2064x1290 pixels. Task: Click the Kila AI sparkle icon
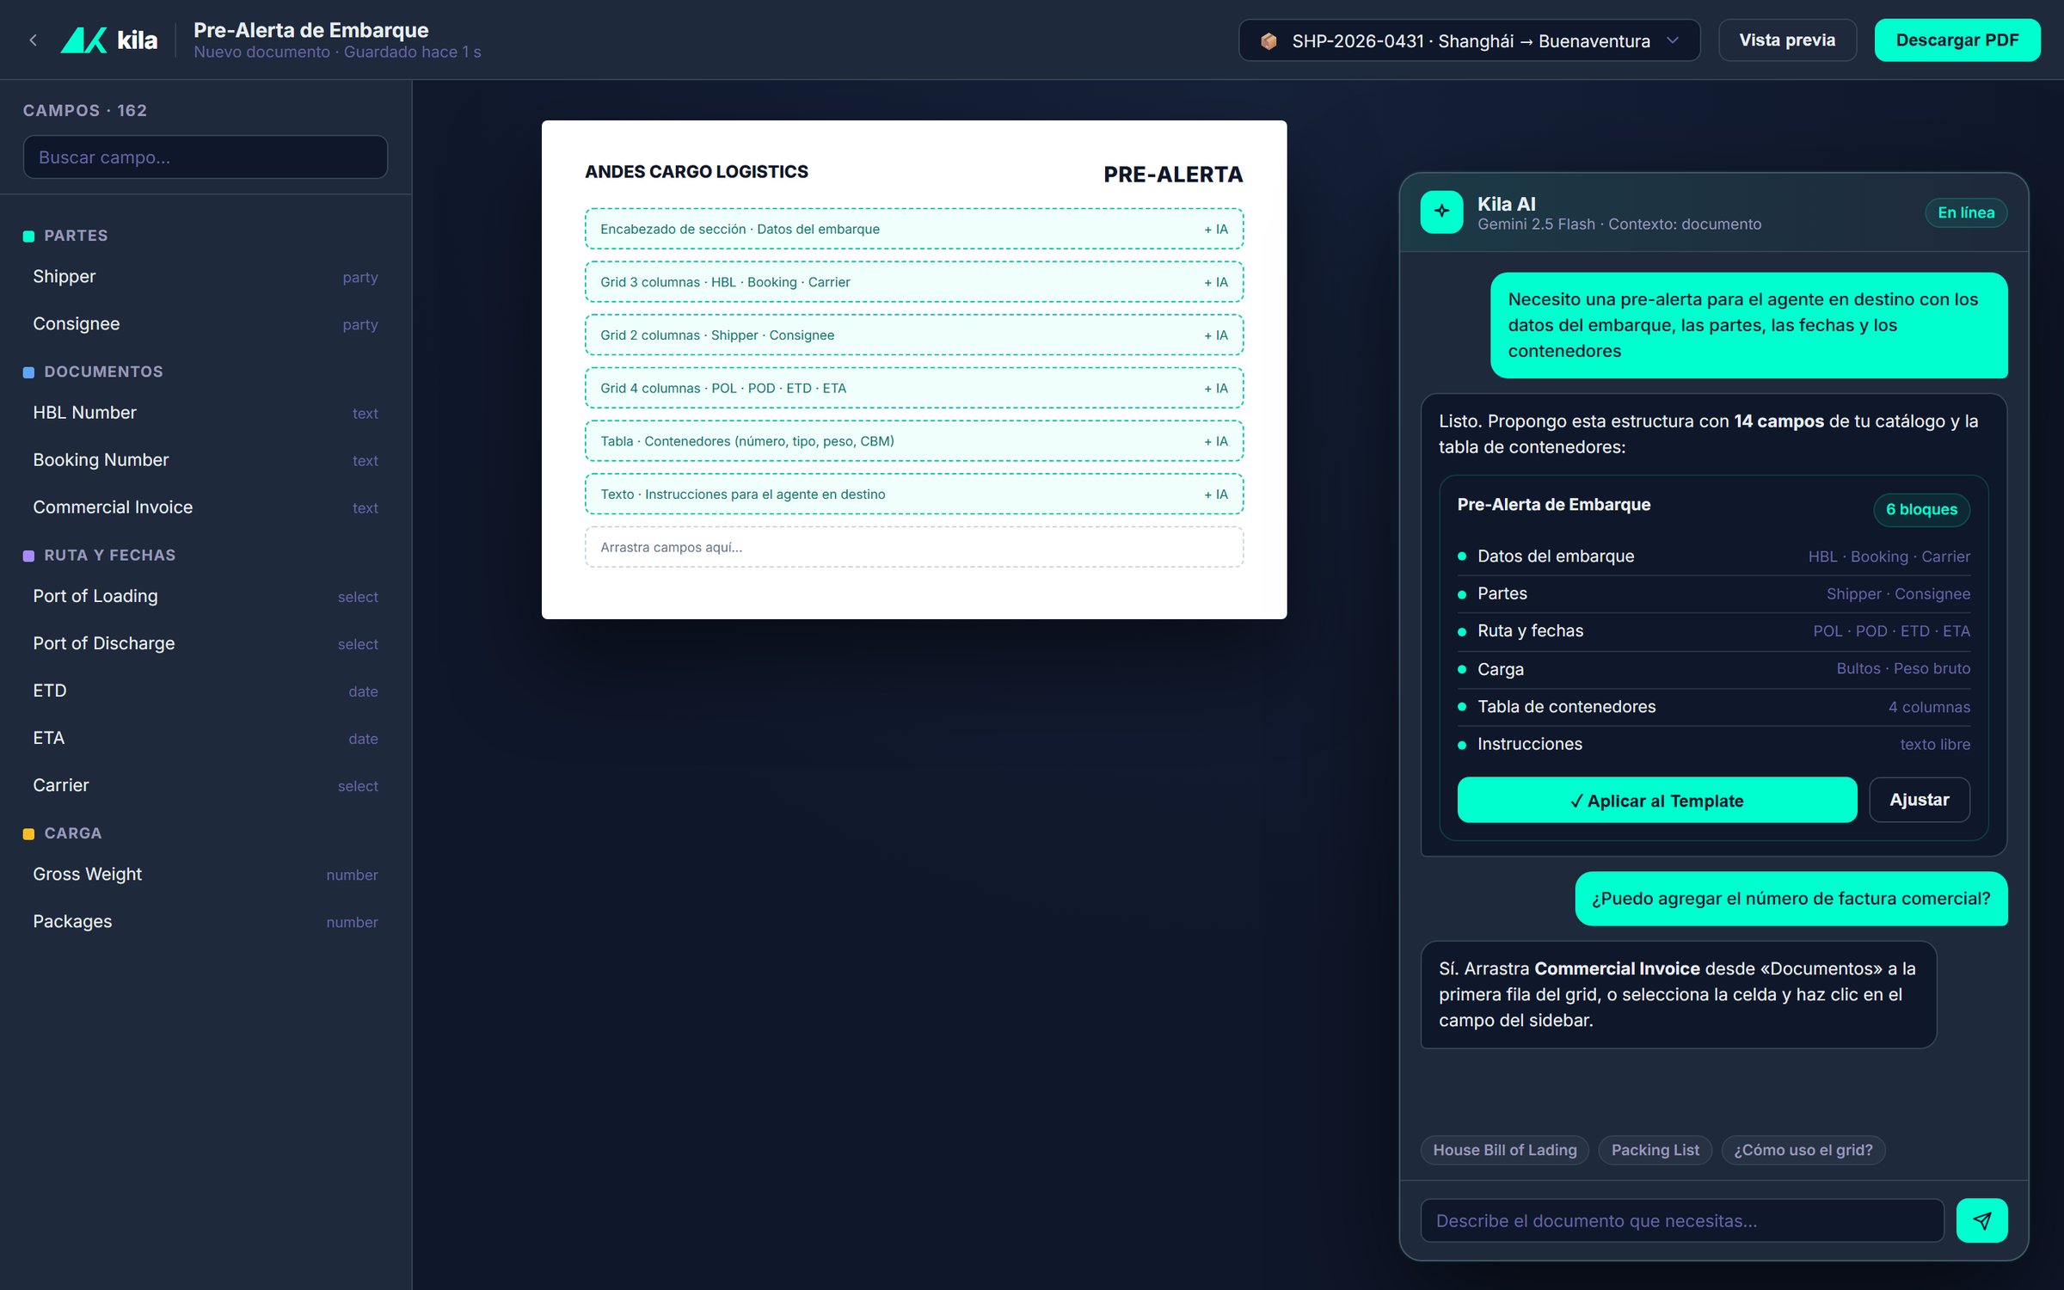1441,212
